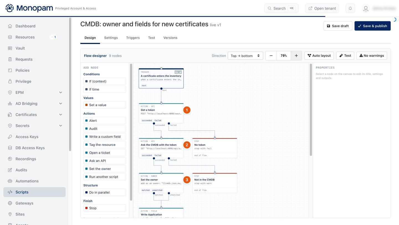Image resolution: width=399 pixels, height=225 pixels.
Task: Click the Test button in designer toolbar
Action: (345, 56)
